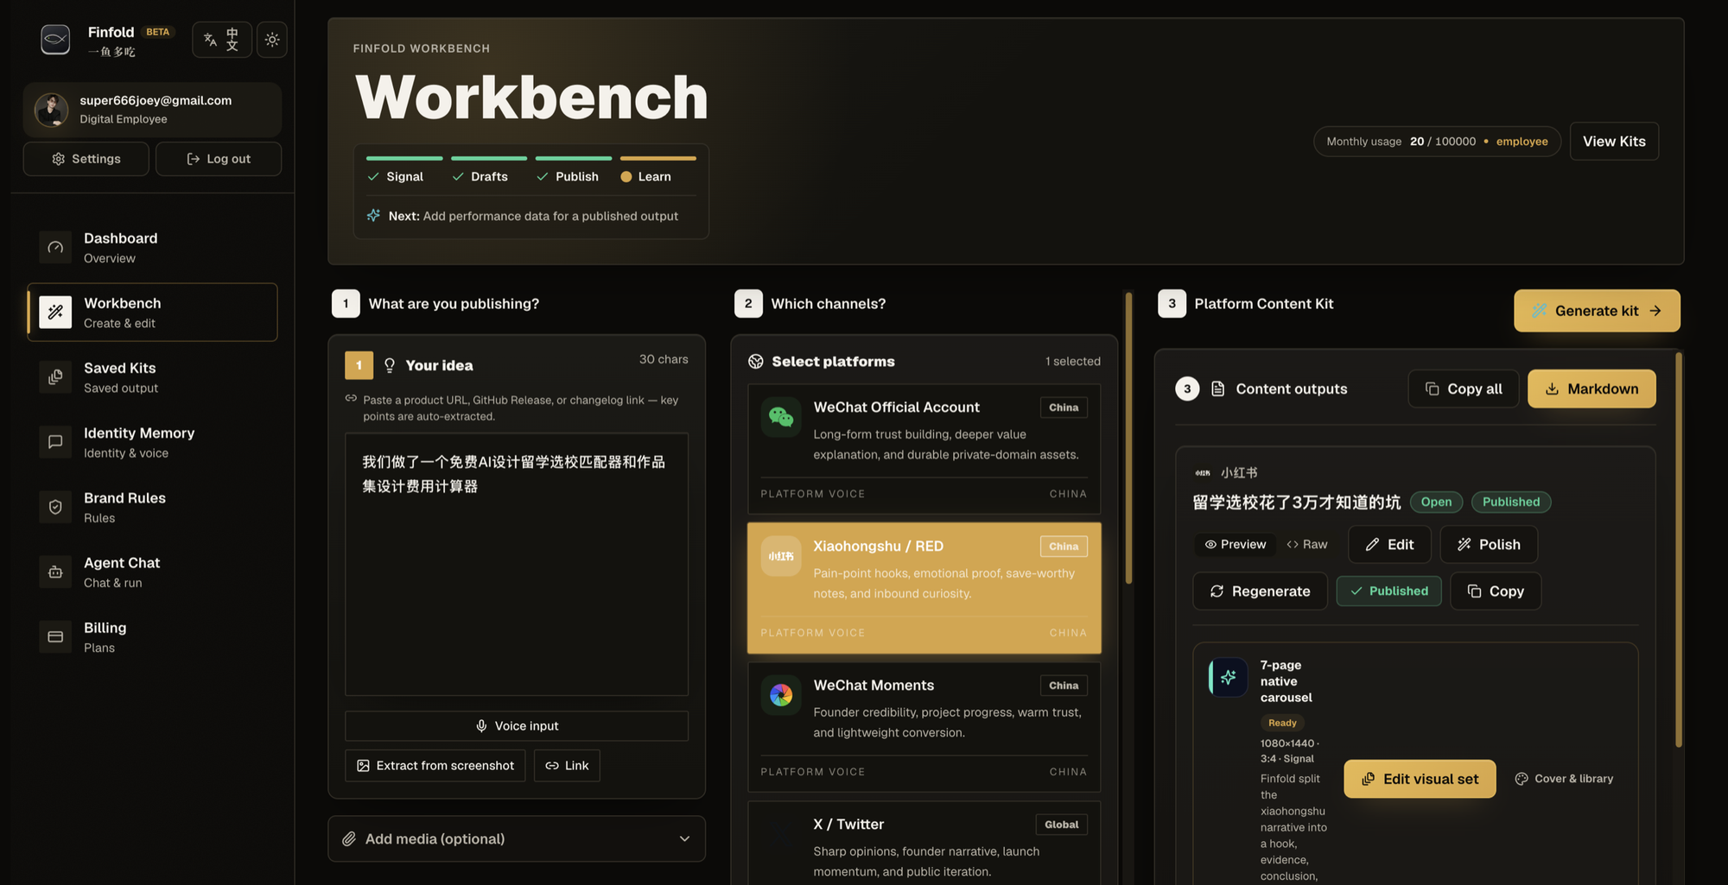
Task: Click the Identity Memory chat bubble icon
Action: [x=55, y=442]
